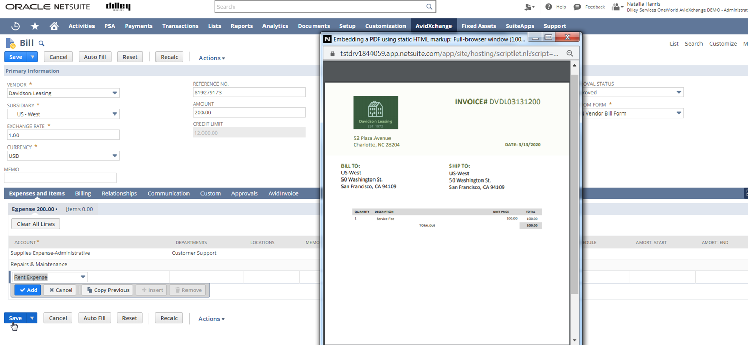Expand the top Save button arrow
This screenshot has height=345, width=748.
32,57
